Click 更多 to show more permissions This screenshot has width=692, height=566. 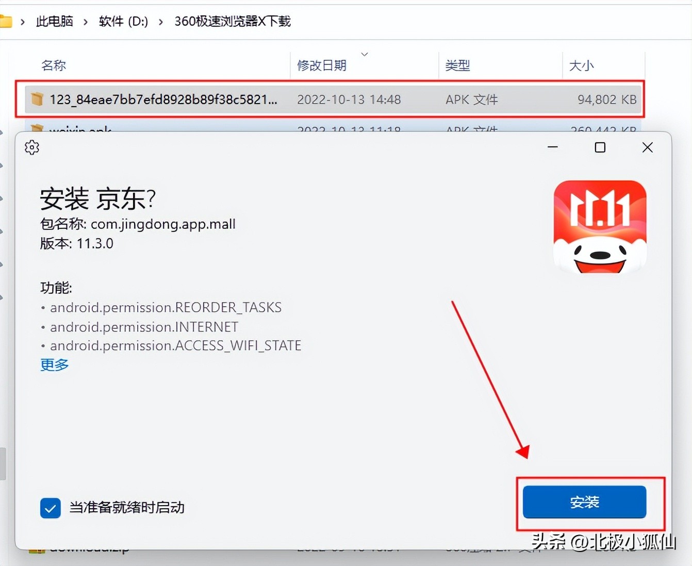point(54,365)
